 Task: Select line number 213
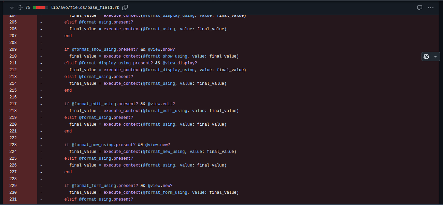(x=13, y=77)
